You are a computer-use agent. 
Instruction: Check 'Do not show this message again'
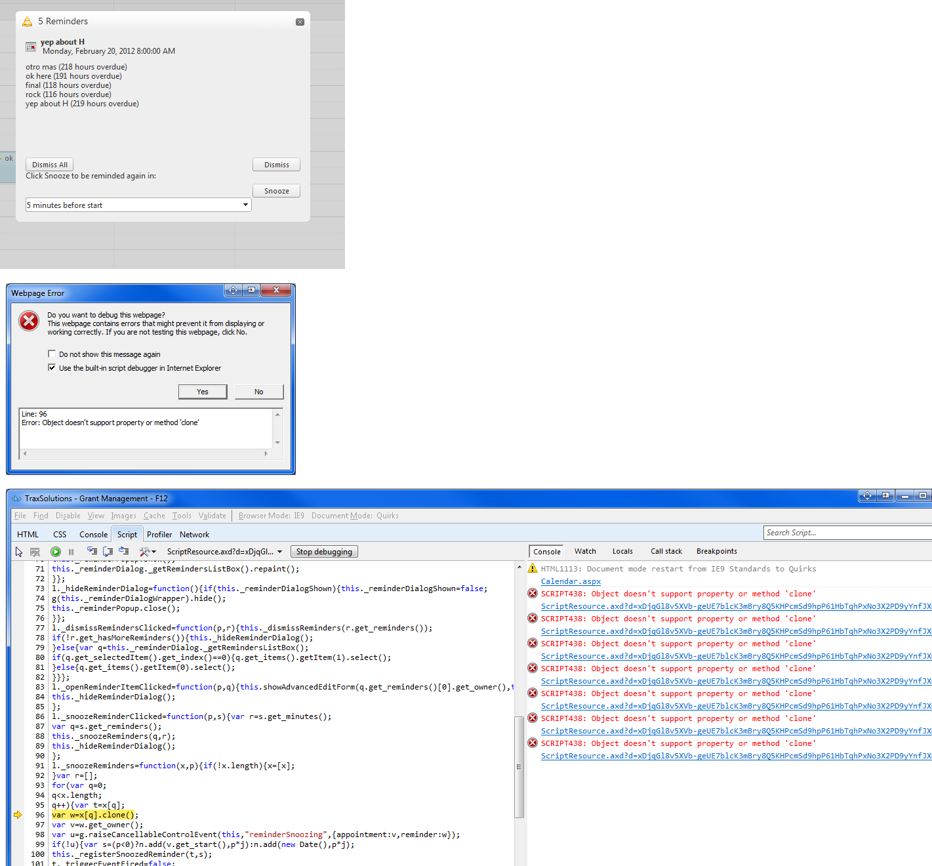[x=52, y=354]
